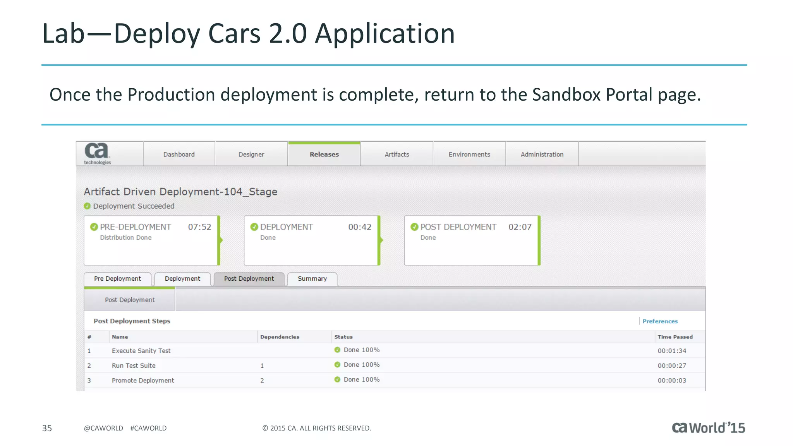
Task: Click the CA Technologies logo
Action: click(x=98, y=154)
